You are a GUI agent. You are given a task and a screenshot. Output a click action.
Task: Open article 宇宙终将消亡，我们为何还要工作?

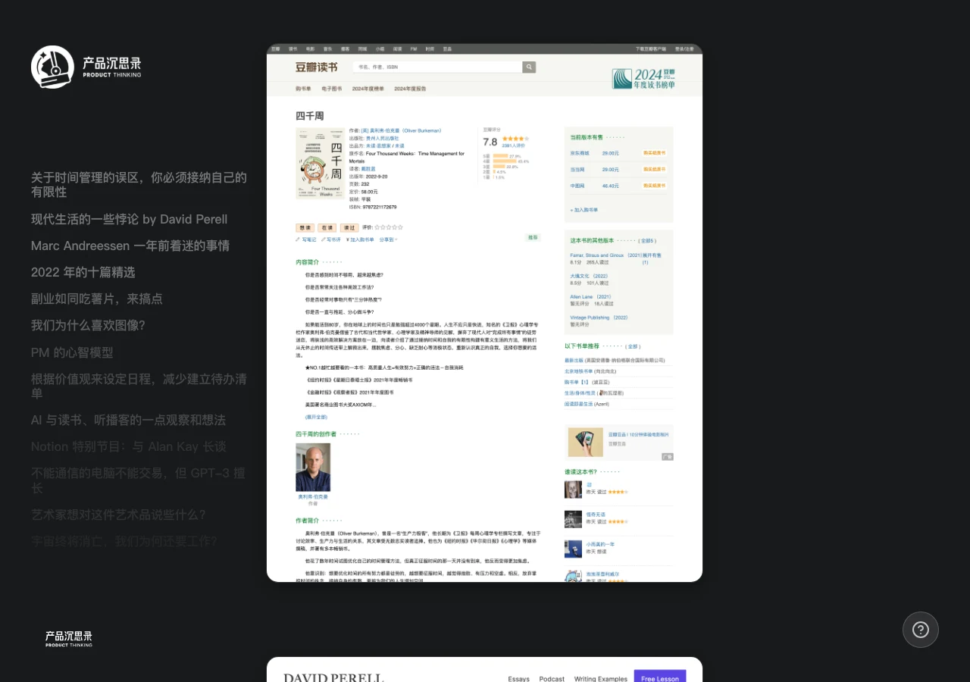point(124,541)
